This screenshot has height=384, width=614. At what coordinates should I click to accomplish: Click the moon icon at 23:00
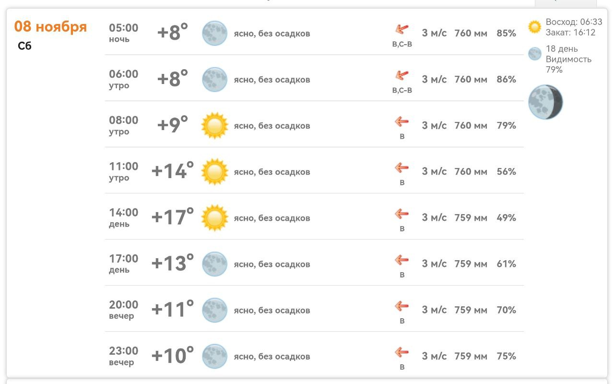pyautogui.click(x=214, y=356)
